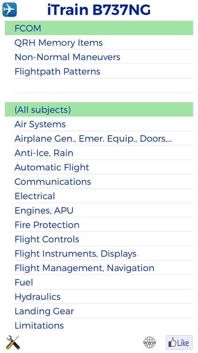Viewport: 198px width, 353px height.
Task: Open Flightpath Patterns list item
Action: coord(104,72)
